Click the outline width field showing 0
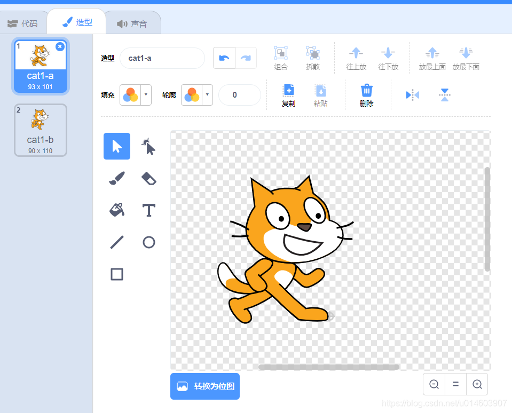512x413 pixels. (x=240, y=95)
